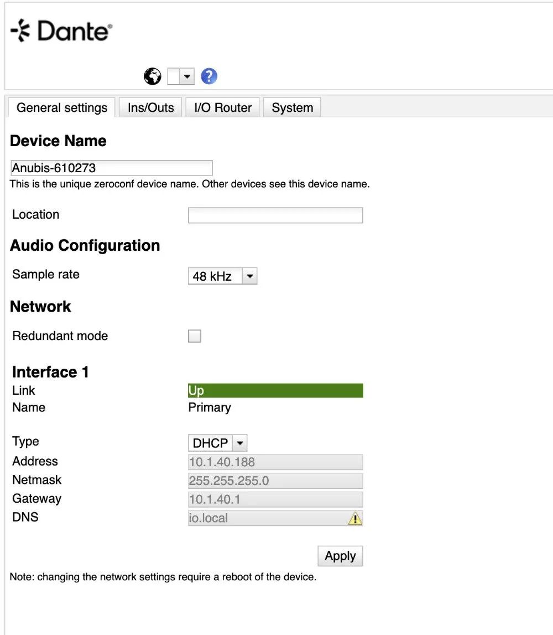Click the DNS warning triangle icon
553x635 pixels.
(354, 518)
